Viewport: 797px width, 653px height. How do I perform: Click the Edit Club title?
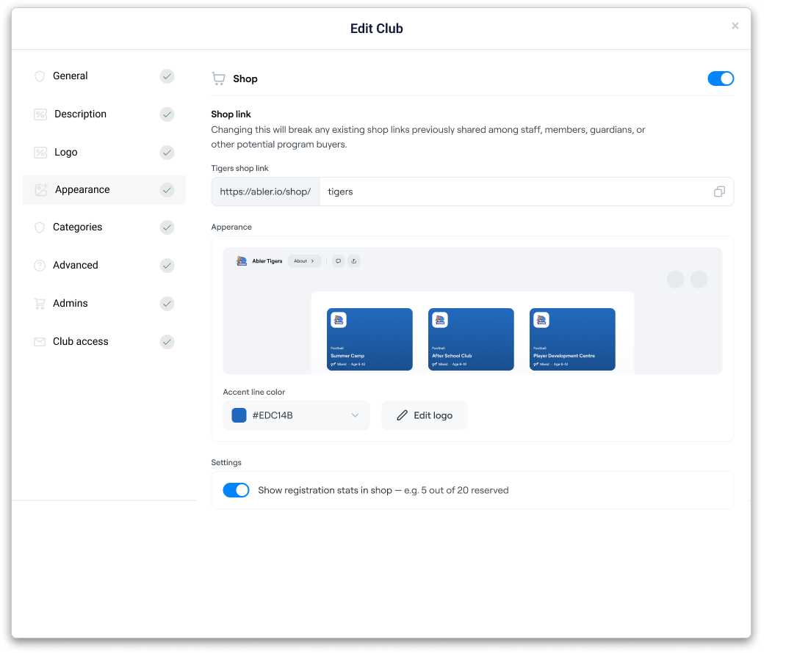377,29
